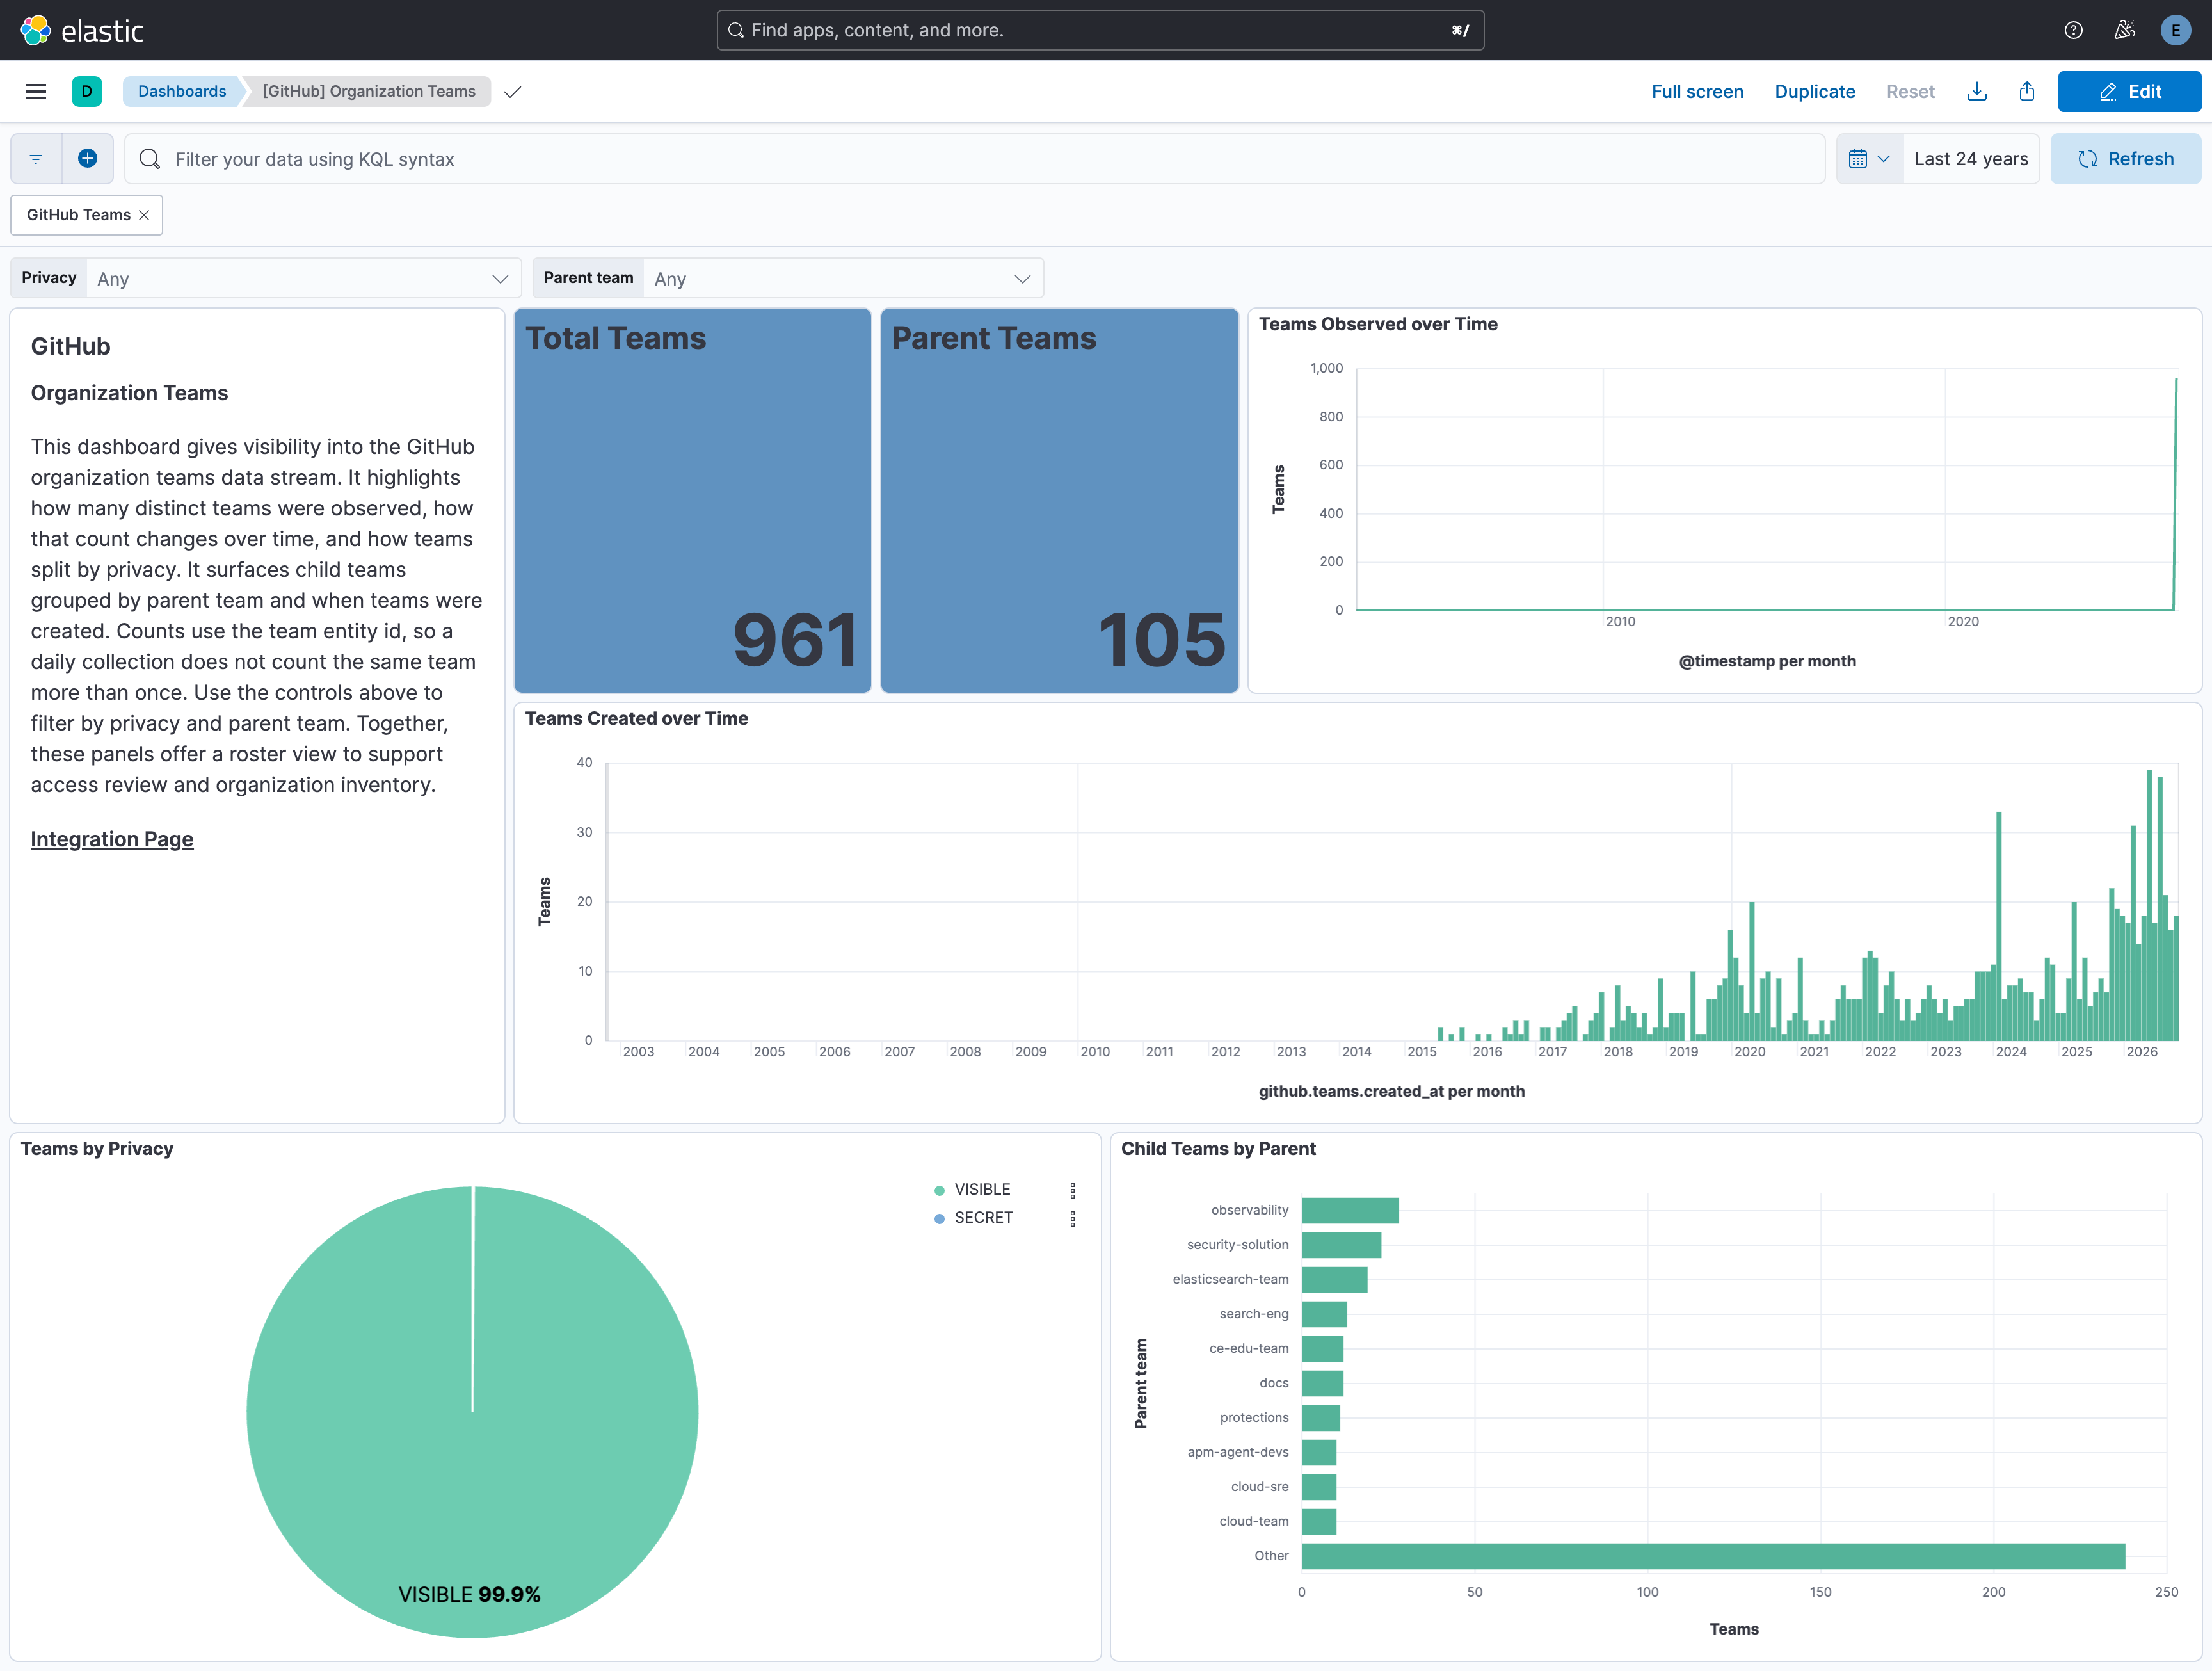
Task: Open the Help menu icon
Action: coord(2073,30)
